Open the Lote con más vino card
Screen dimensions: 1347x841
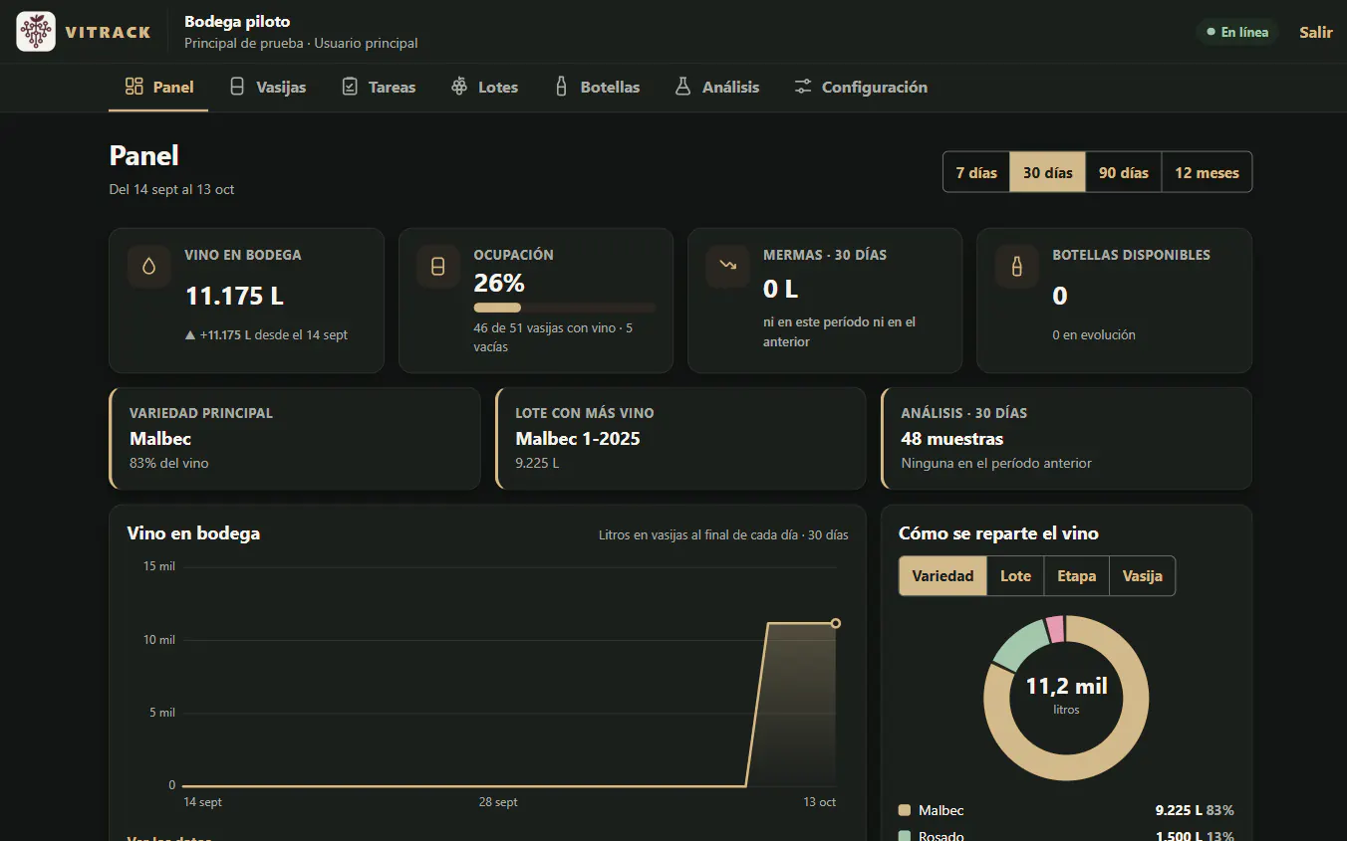pyautogui.click(x=680, y=438)
